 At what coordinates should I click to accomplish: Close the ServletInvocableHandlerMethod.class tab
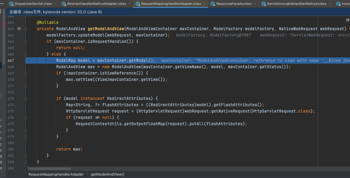pos(330,4)
